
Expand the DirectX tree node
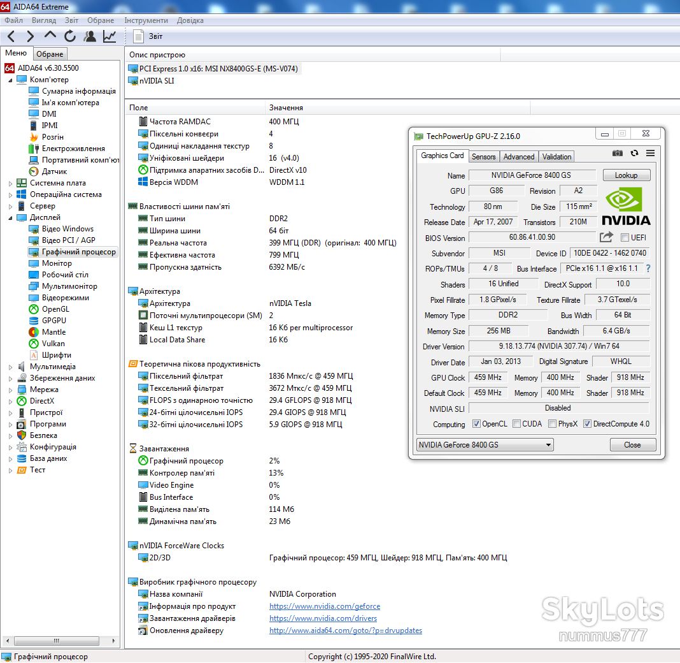tap(10, 401)
